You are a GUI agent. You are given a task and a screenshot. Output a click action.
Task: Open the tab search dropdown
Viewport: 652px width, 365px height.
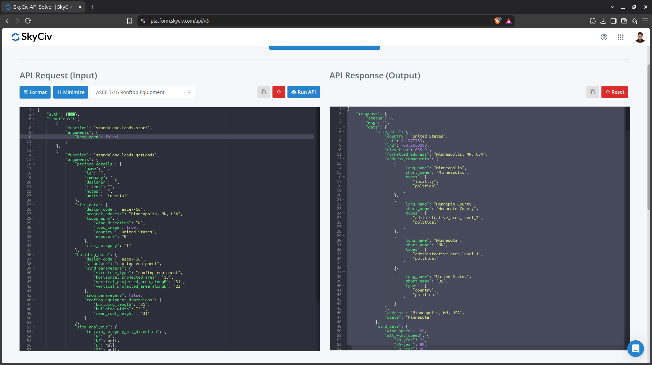[x=613, y=7]
